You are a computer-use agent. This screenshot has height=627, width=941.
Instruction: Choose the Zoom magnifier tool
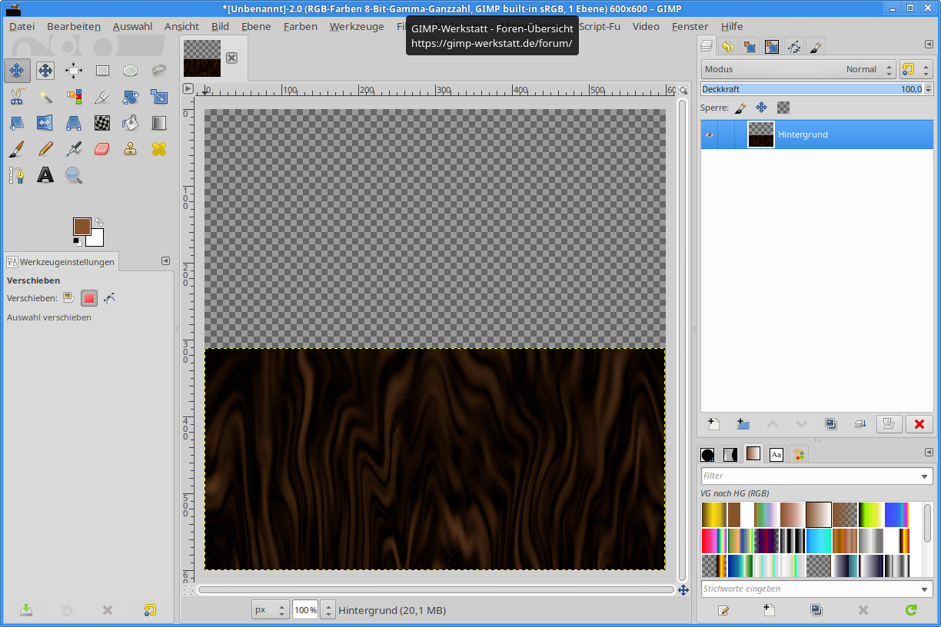74,175
